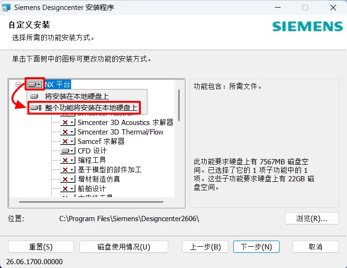This screenshot has width=347, height=268.
Task: Open 磁盘使用情况(U) dialog
Action: click(x=124, y=247)
